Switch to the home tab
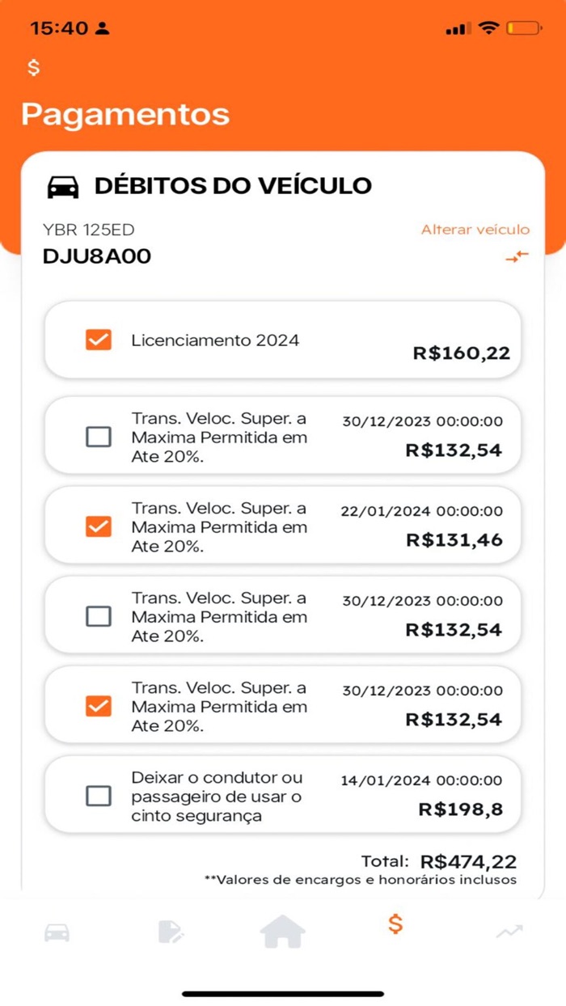The image size is (566, 1006). coord(282,932)
